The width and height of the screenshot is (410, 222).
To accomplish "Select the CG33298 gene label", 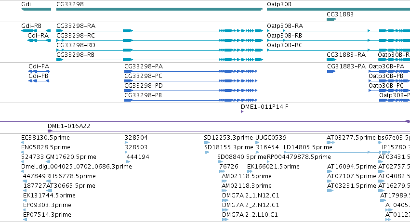I will point(70,4).
